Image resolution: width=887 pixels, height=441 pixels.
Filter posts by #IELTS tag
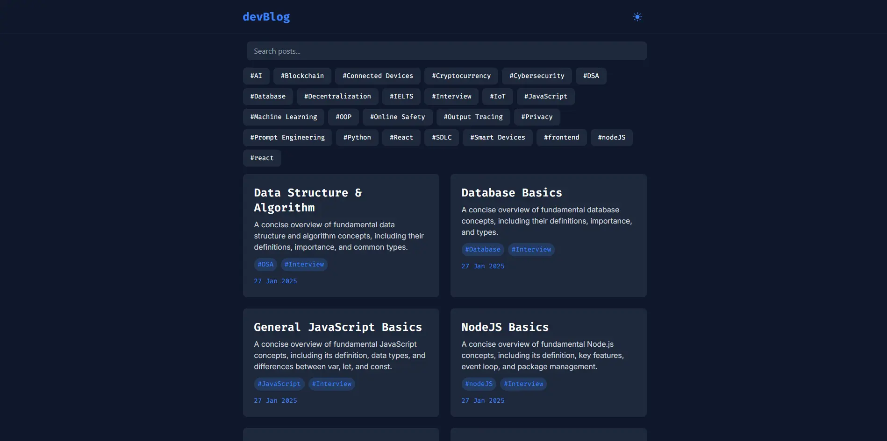(401, 97)
